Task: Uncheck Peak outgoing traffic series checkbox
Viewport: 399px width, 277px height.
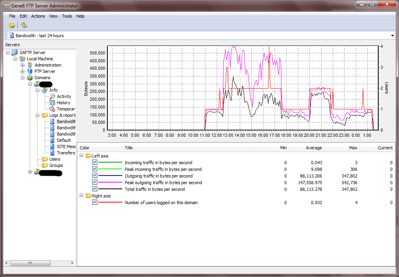Action: coord(95,182)
